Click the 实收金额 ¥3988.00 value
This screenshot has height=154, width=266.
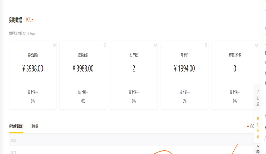pos(33,68)
